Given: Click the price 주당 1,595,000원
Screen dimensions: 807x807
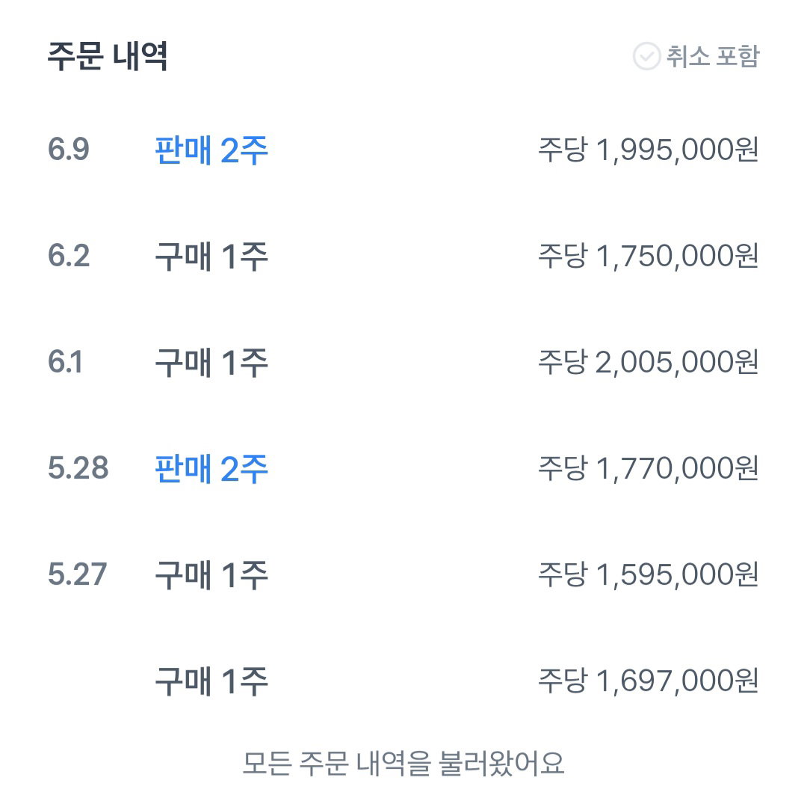Looking at the screenshot, I should [x=649, y=574].
